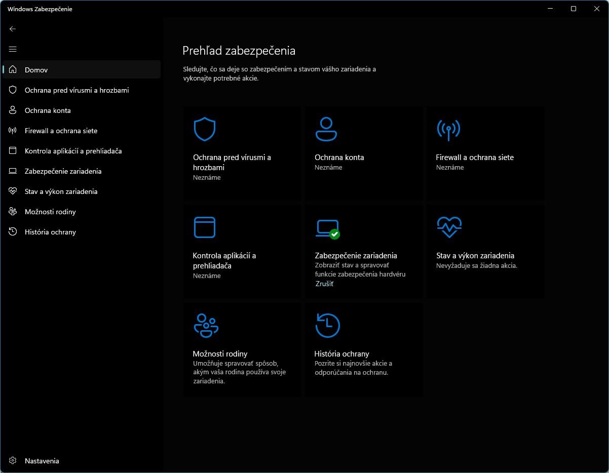Open the Stav a výkon zariadenia tile title

pyautogui.click(x=475, y=256)
